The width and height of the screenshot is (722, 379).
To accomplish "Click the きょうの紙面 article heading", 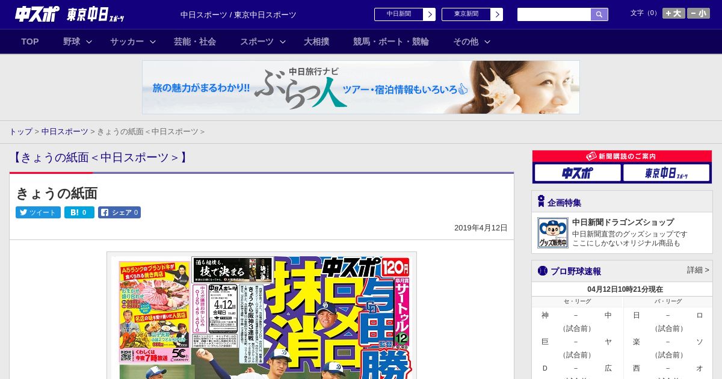I will [57, 193].
